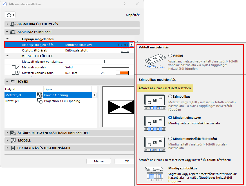The image size is (246, 186).
Task: Select the Metszet jel row
Action: pyautogui.click(x=51, y=95)
